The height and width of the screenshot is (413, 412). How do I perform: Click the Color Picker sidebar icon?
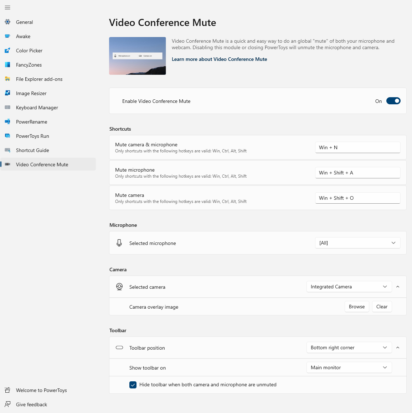point(7,51)
